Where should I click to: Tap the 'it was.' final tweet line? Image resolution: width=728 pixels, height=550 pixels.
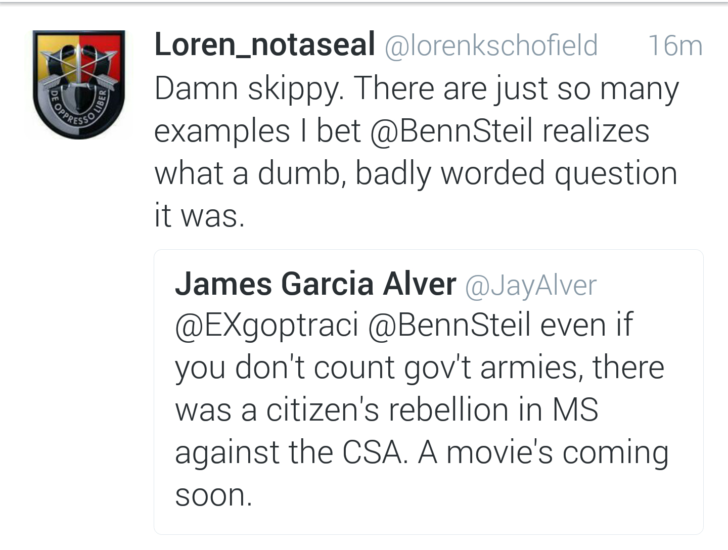click(200, 216)
